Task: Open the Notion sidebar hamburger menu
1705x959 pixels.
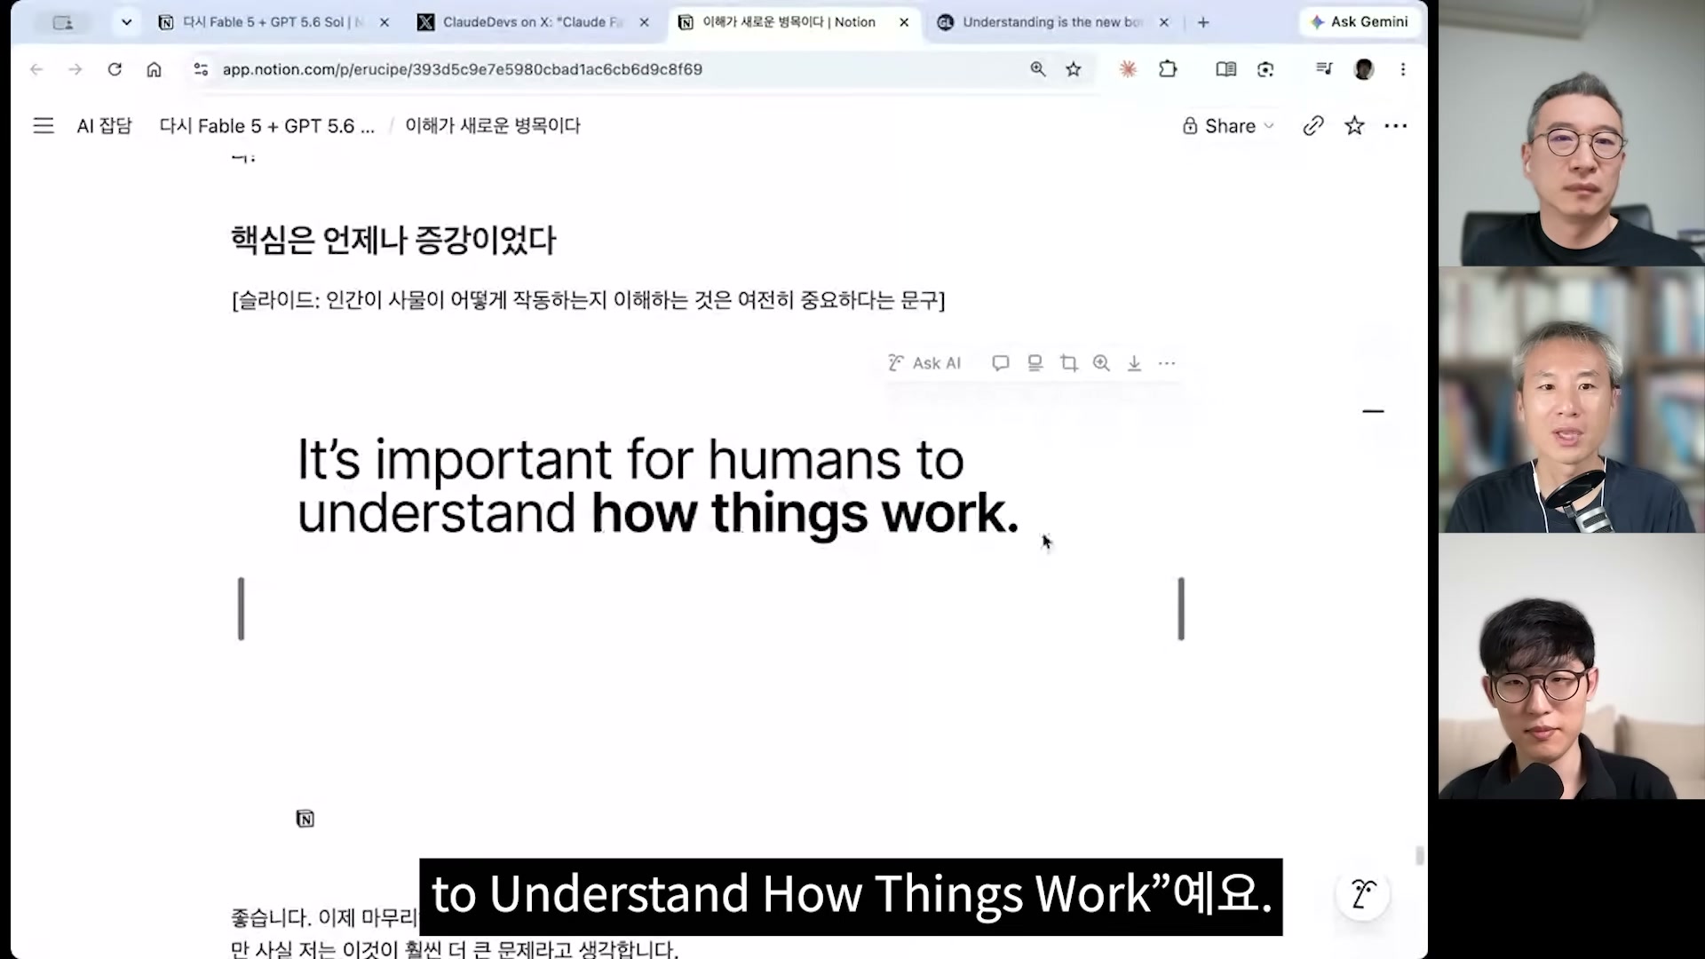Action: point(44,126)
